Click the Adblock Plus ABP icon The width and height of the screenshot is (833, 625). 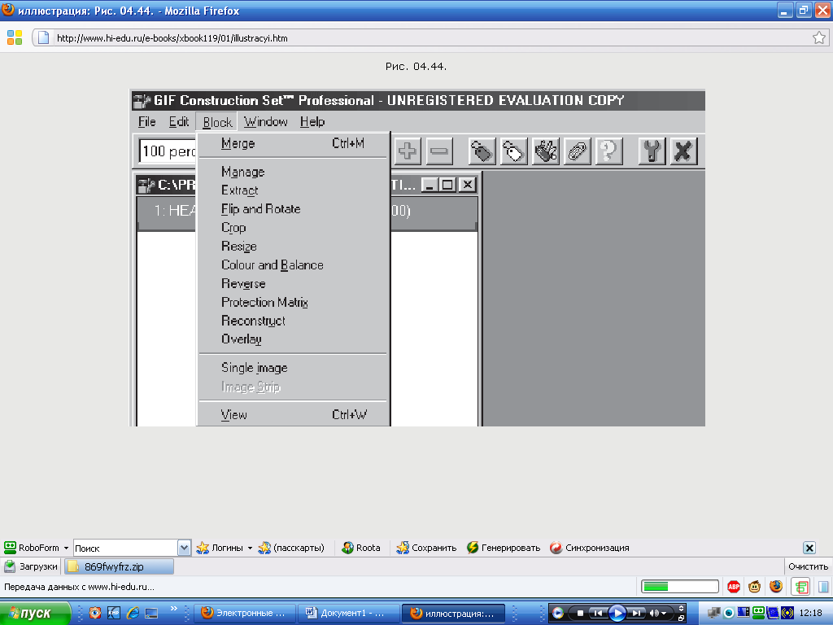point(734,586)
